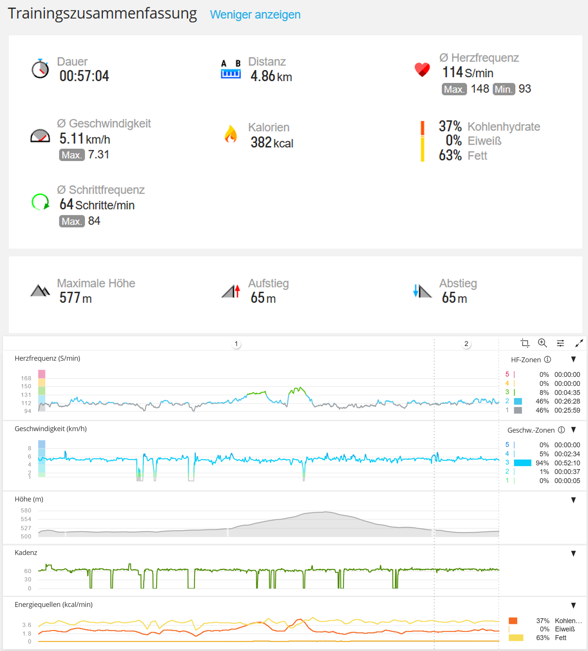Click info icon next to Geschw.-Zonen
Viewport: 588px width, 651px height.
click(x=561, y=430)
